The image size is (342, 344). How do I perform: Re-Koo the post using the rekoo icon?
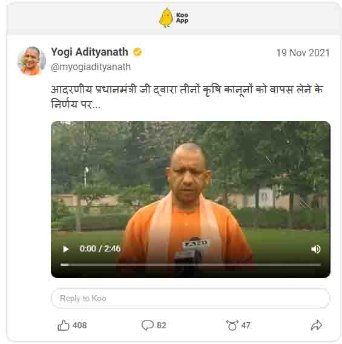[232, 325]
